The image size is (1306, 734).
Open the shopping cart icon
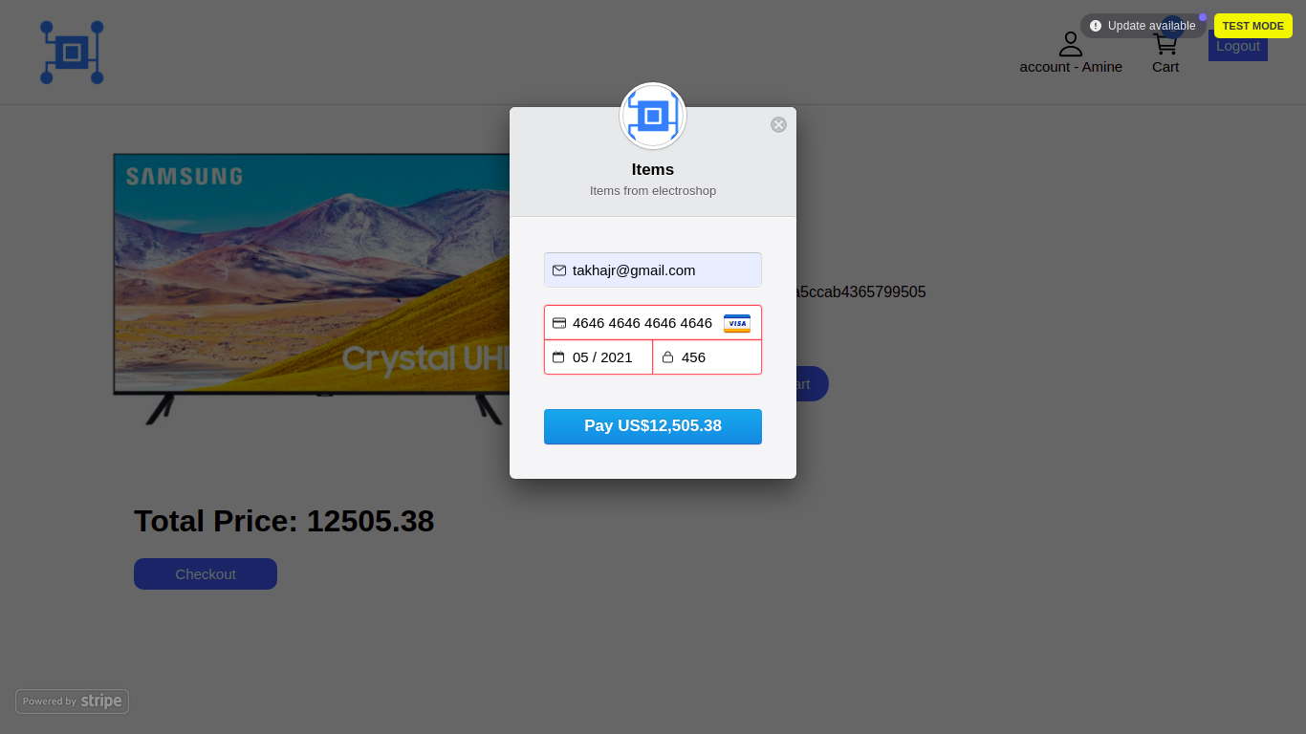coord(1165,44)
